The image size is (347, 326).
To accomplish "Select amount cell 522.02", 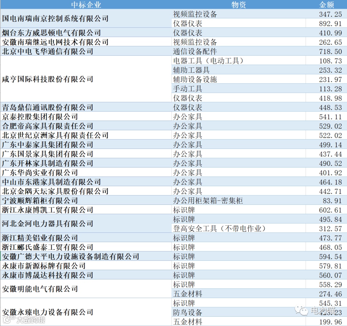I will [326, 135].
